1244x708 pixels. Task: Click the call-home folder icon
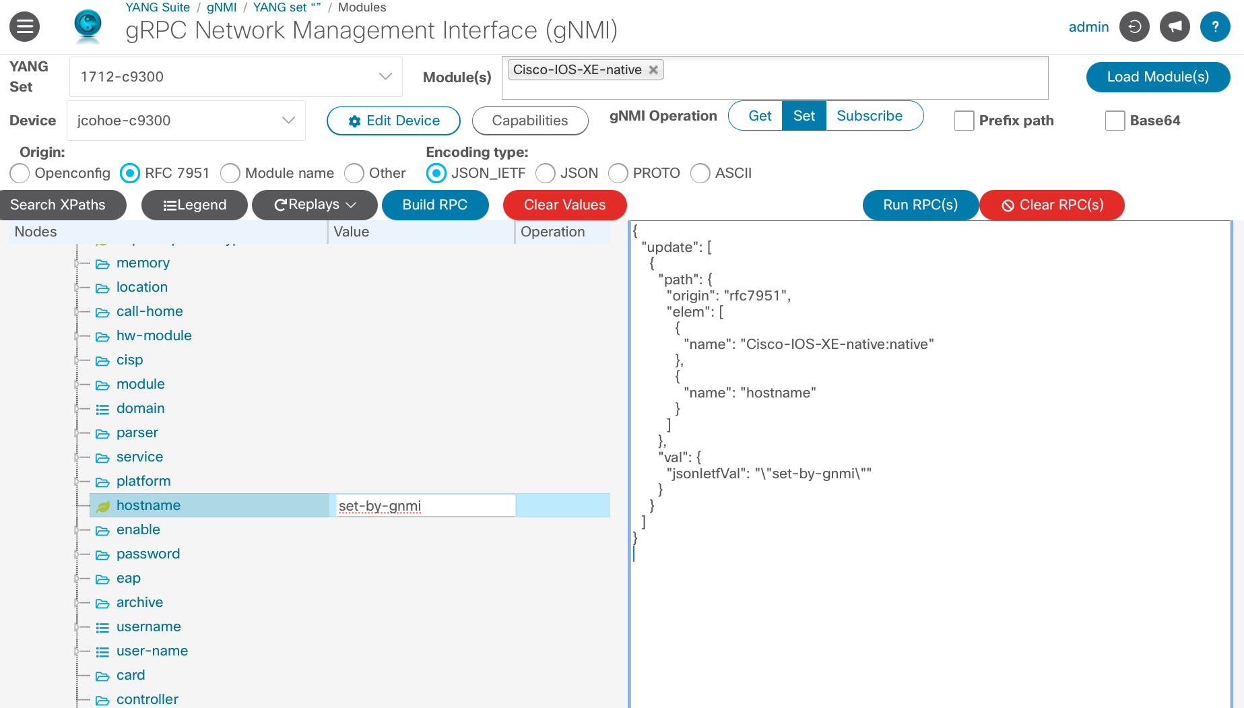point(102,312)
